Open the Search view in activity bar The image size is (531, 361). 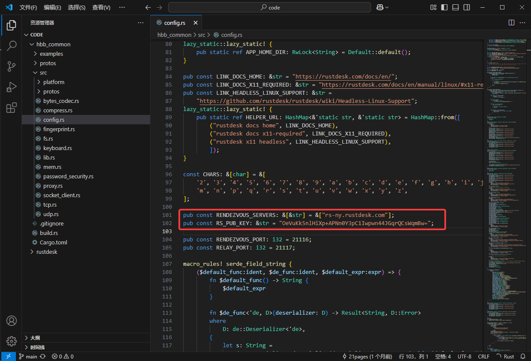coord(12,45)
